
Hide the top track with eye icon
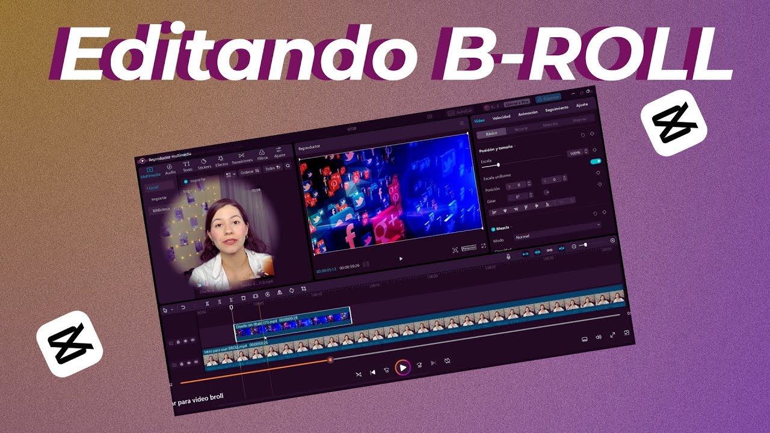tap(185, 341)
